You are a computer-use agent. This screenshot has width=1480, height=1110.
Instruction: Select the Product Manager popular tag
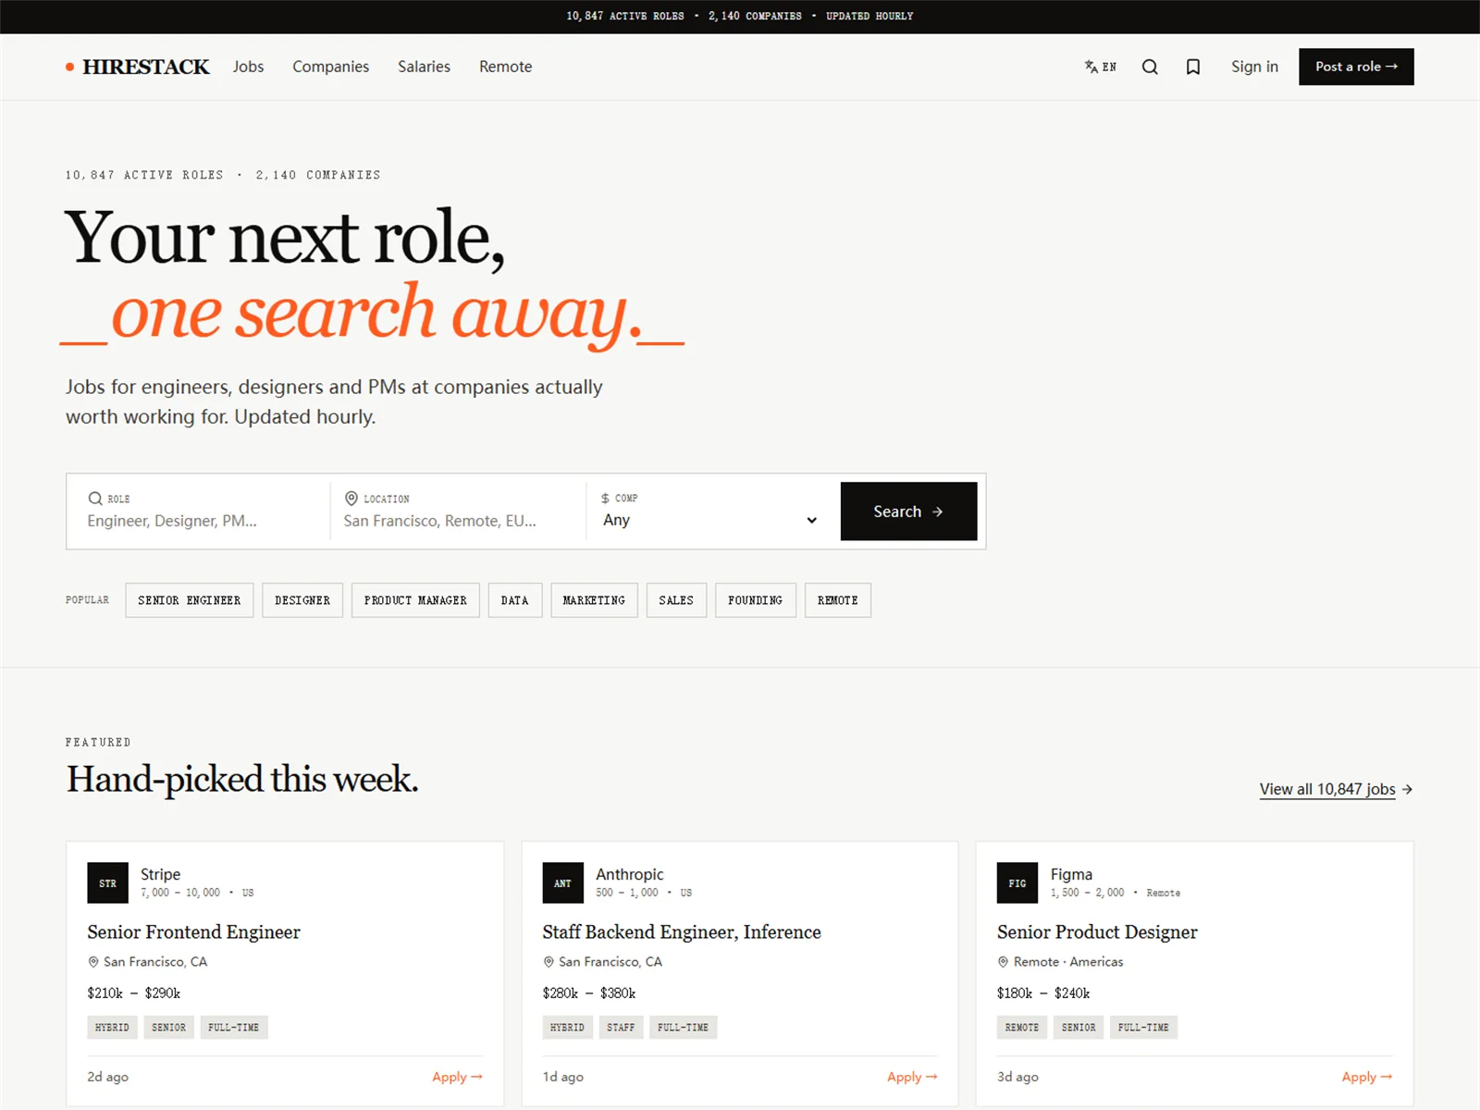click(x=415, y=600)
